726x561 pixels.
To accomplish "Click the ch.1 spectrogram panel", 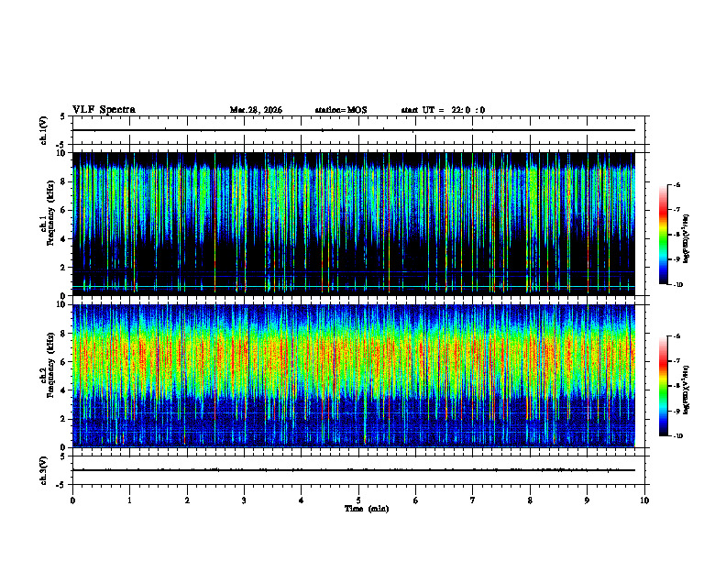I will [354, 224].
